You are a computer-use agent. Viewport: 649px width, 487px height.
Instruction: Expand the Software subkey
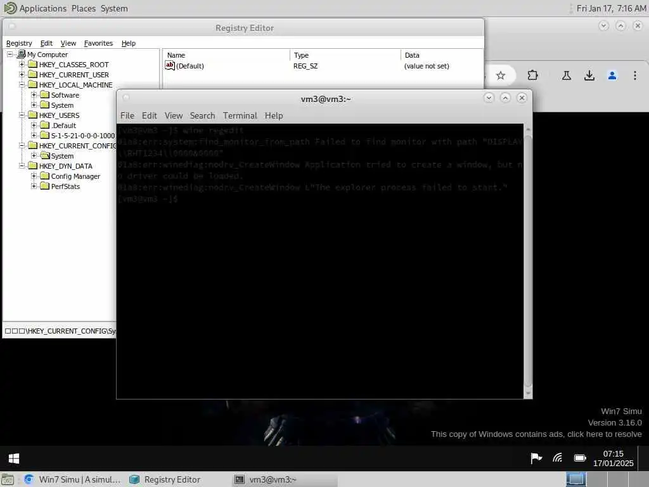(34, 95)
